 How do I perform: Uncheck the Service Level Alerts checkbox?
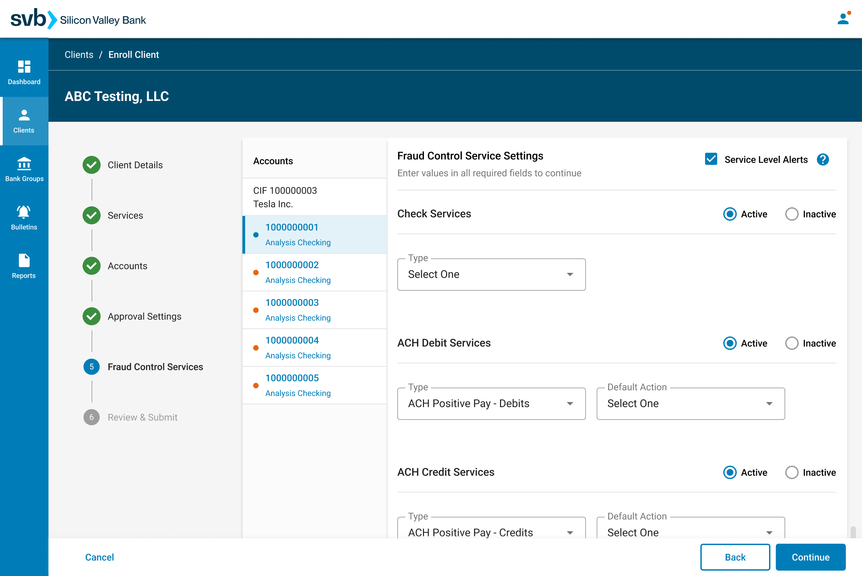[711, 159]
